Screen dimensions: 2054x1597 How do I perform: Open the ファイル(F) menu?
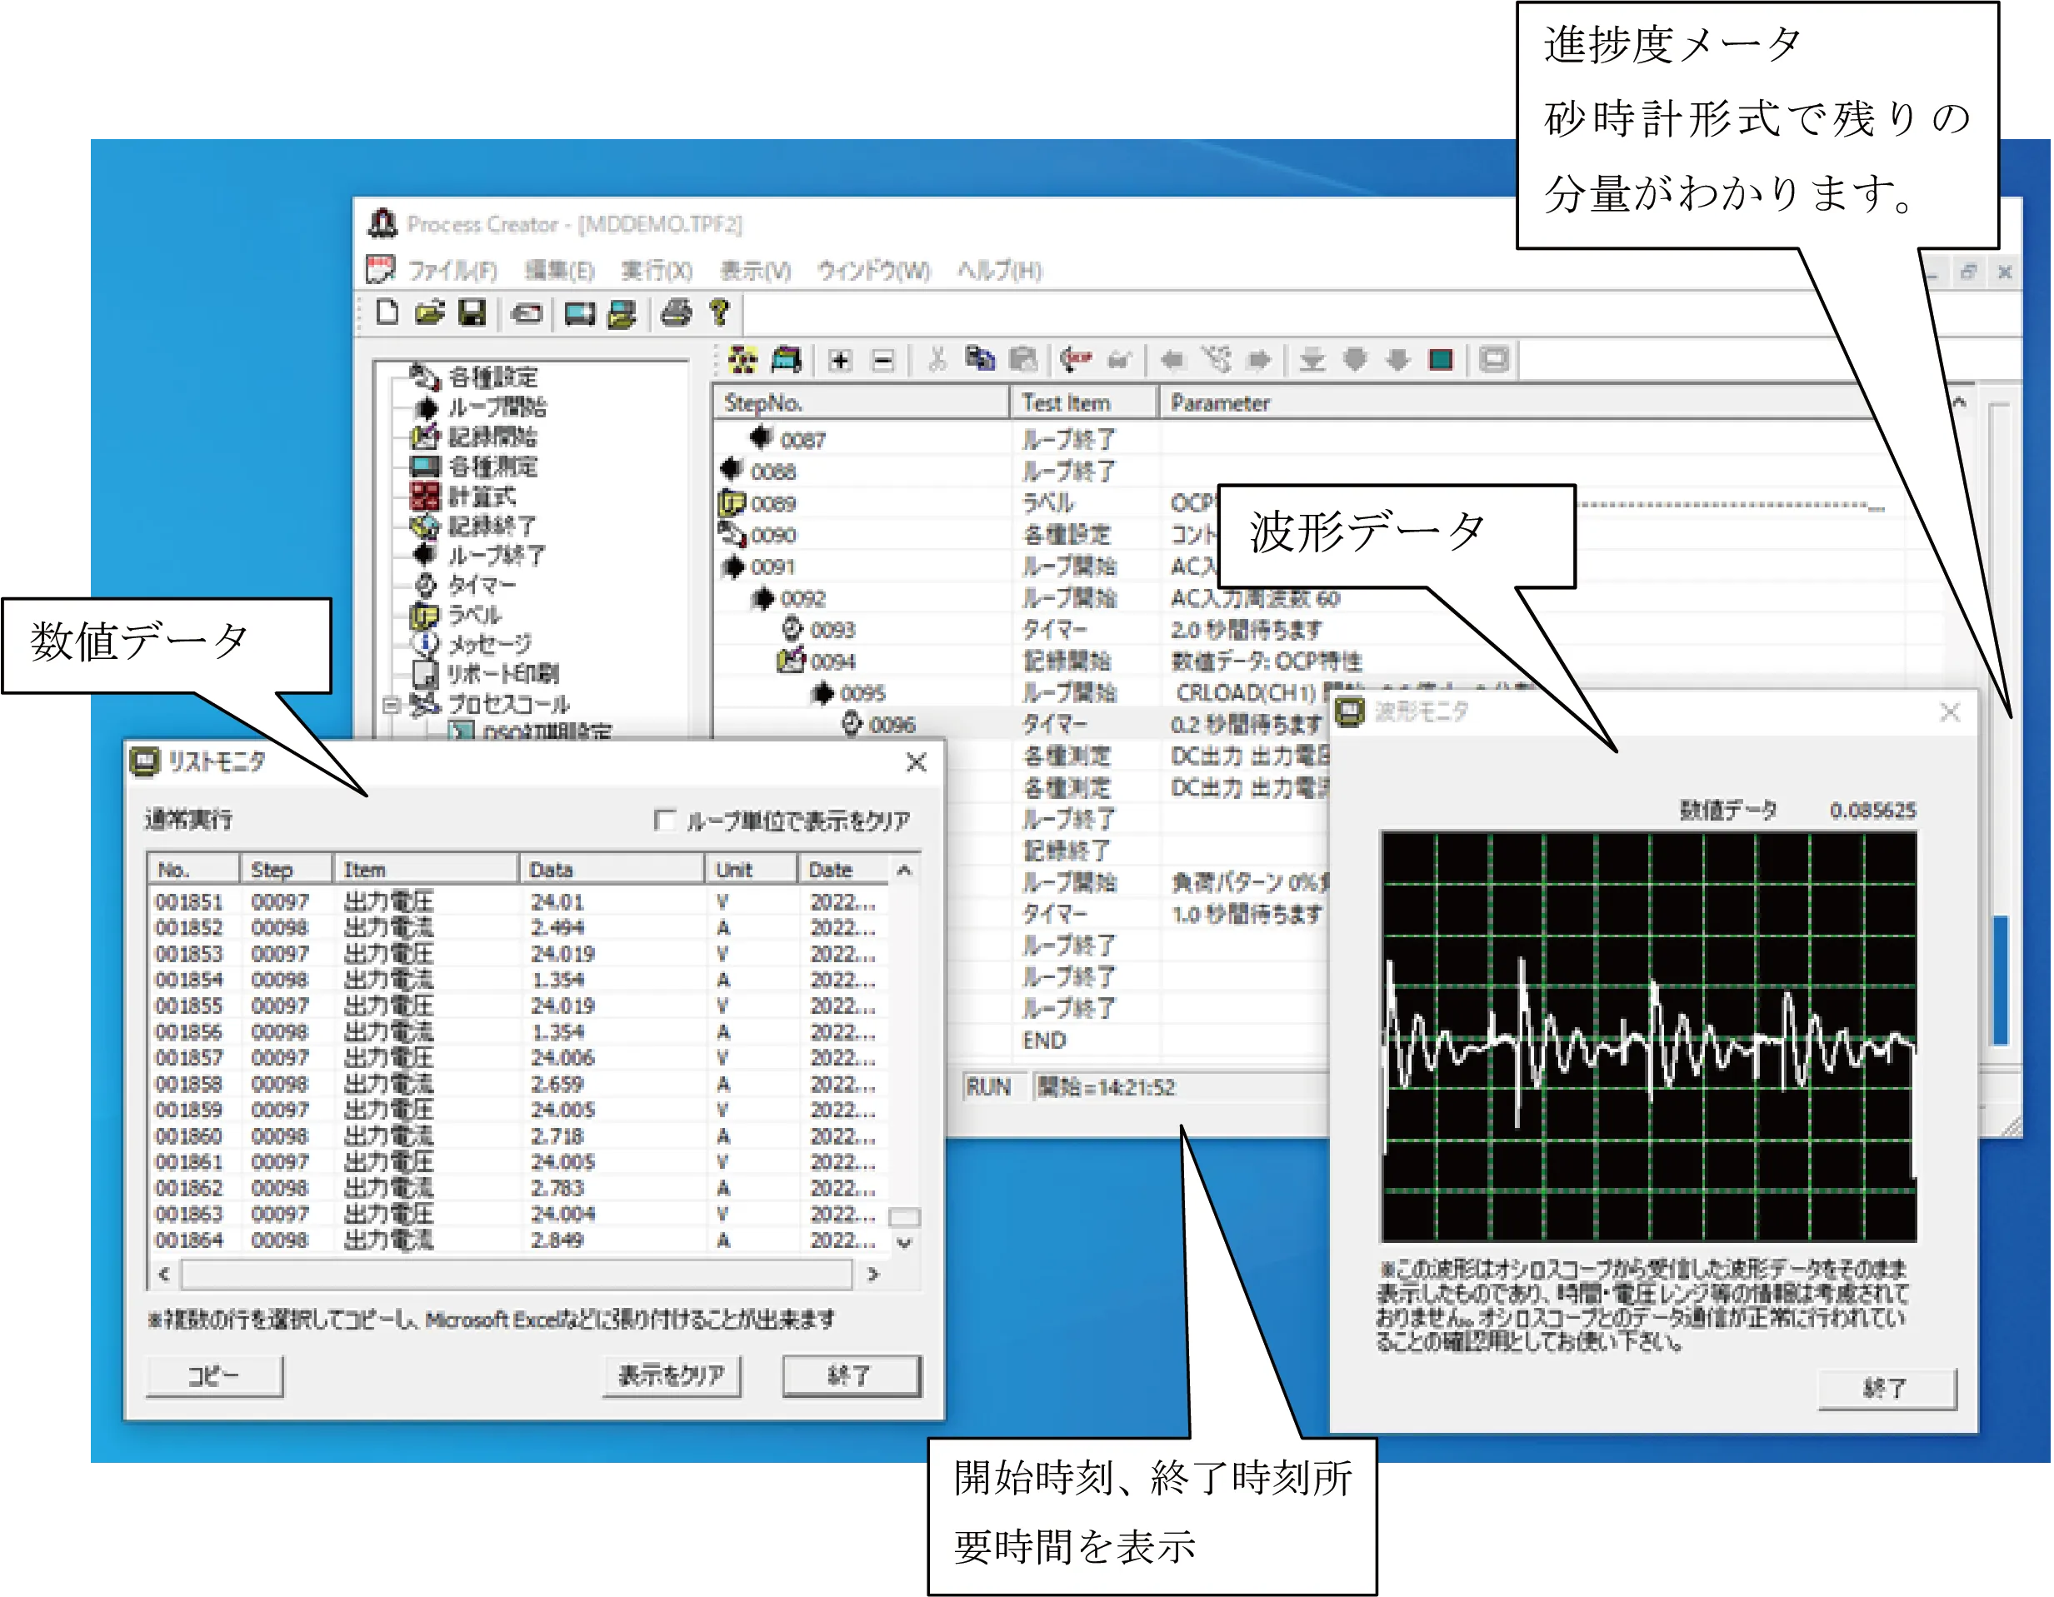pyautogui.click(x=452, y=271)
